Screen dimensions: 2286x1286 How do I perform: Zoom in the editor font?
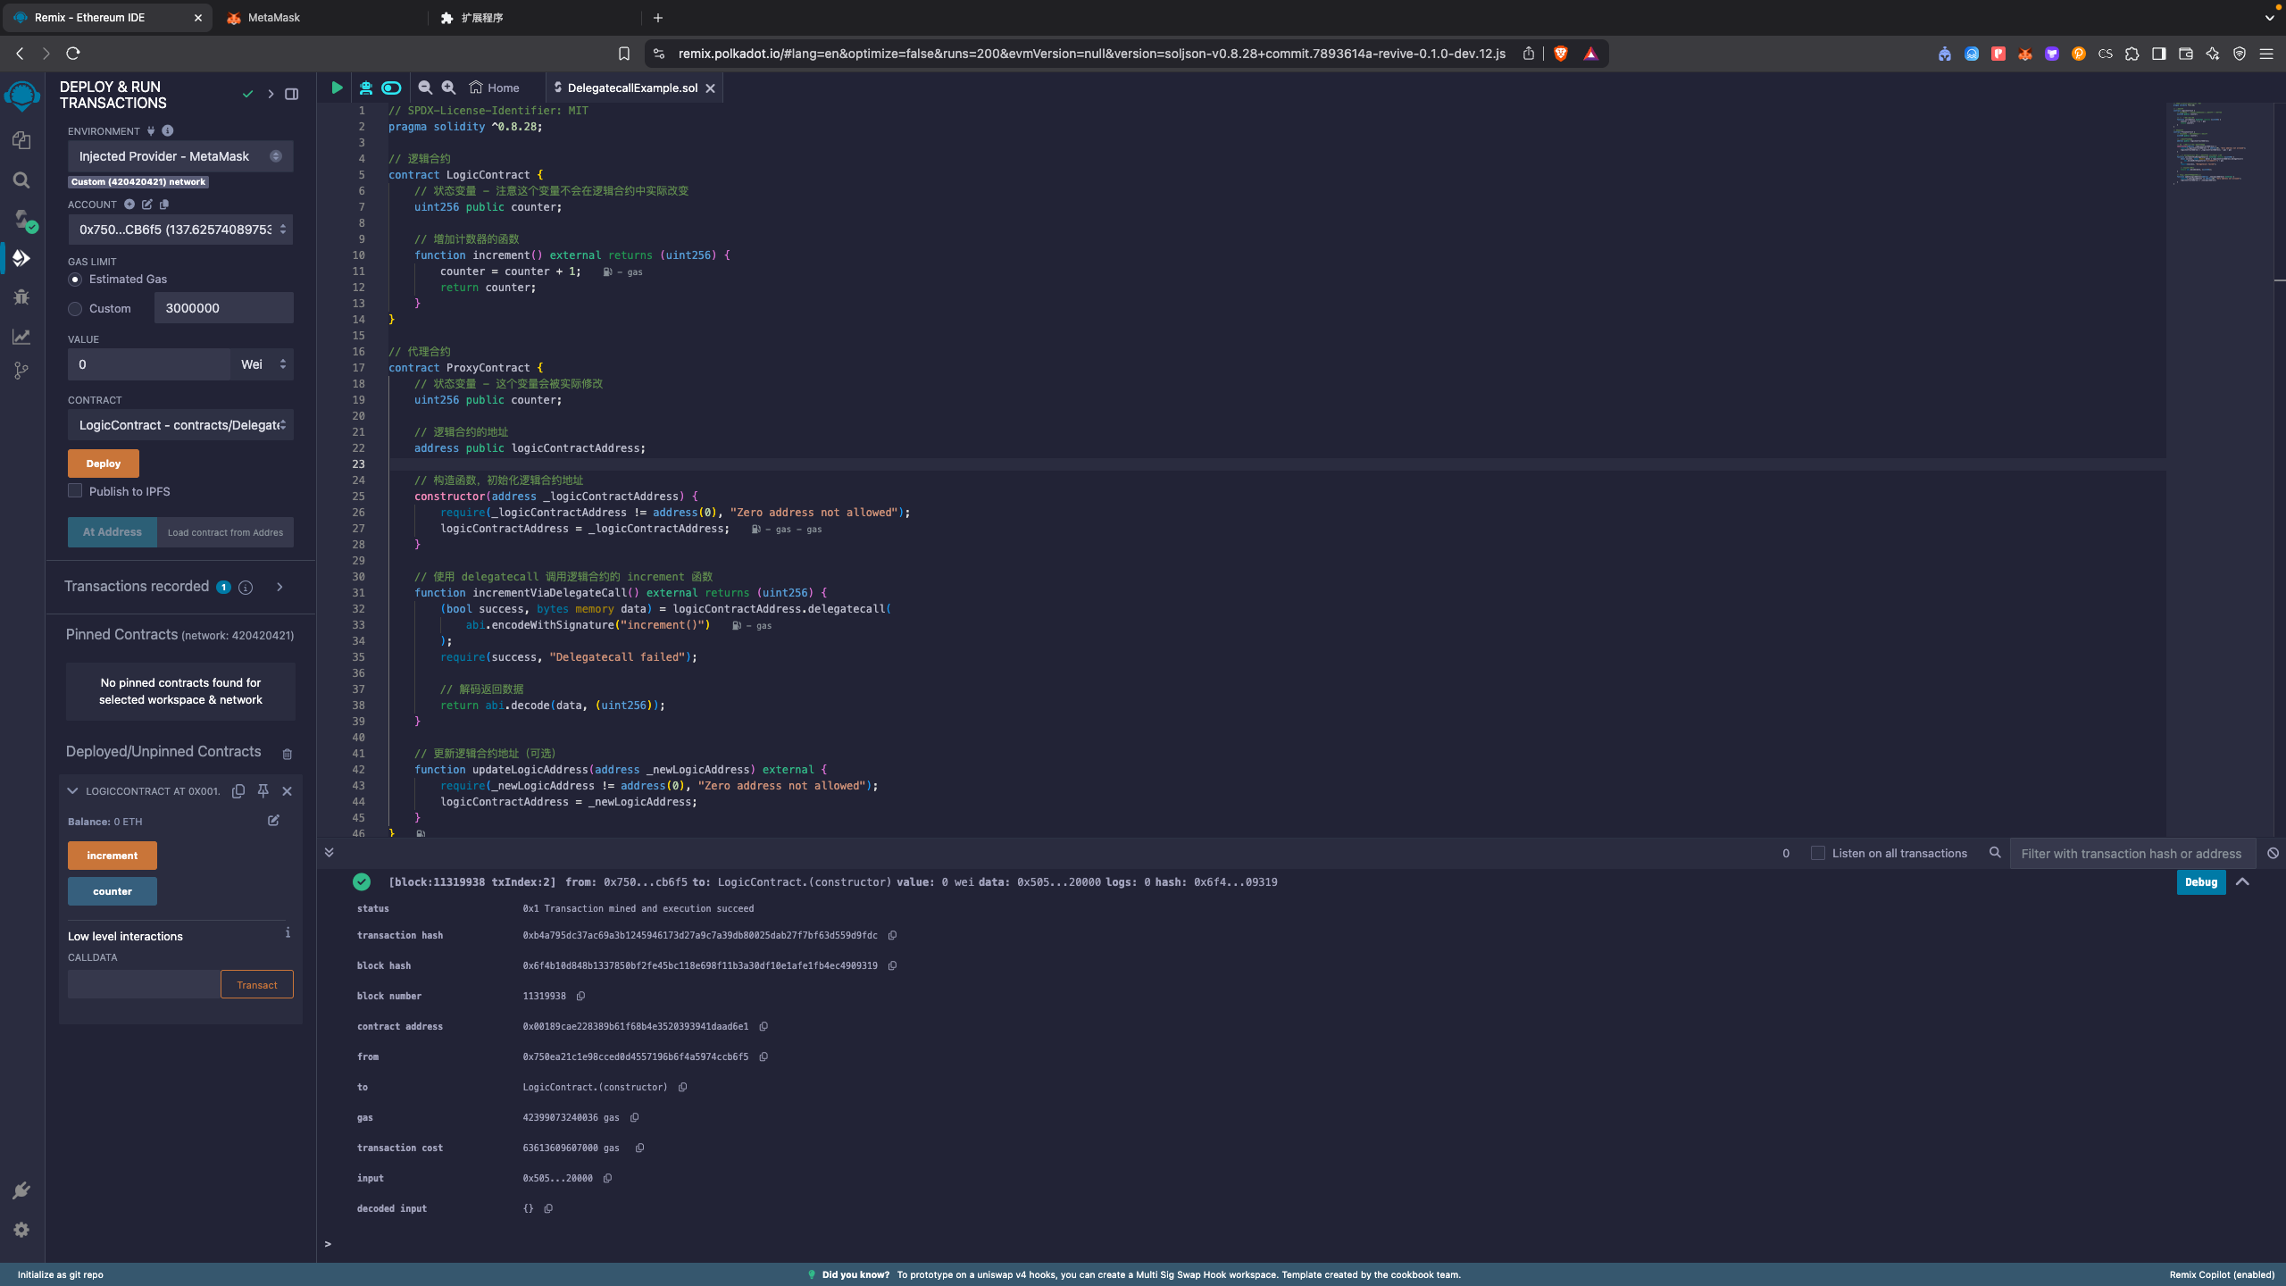pyautogui.click(x=449, y=88)
